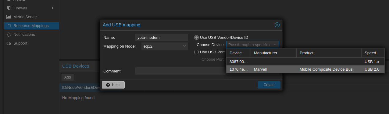Click the Create button
This screenshot has width=389, height=114.
[269, 85]
